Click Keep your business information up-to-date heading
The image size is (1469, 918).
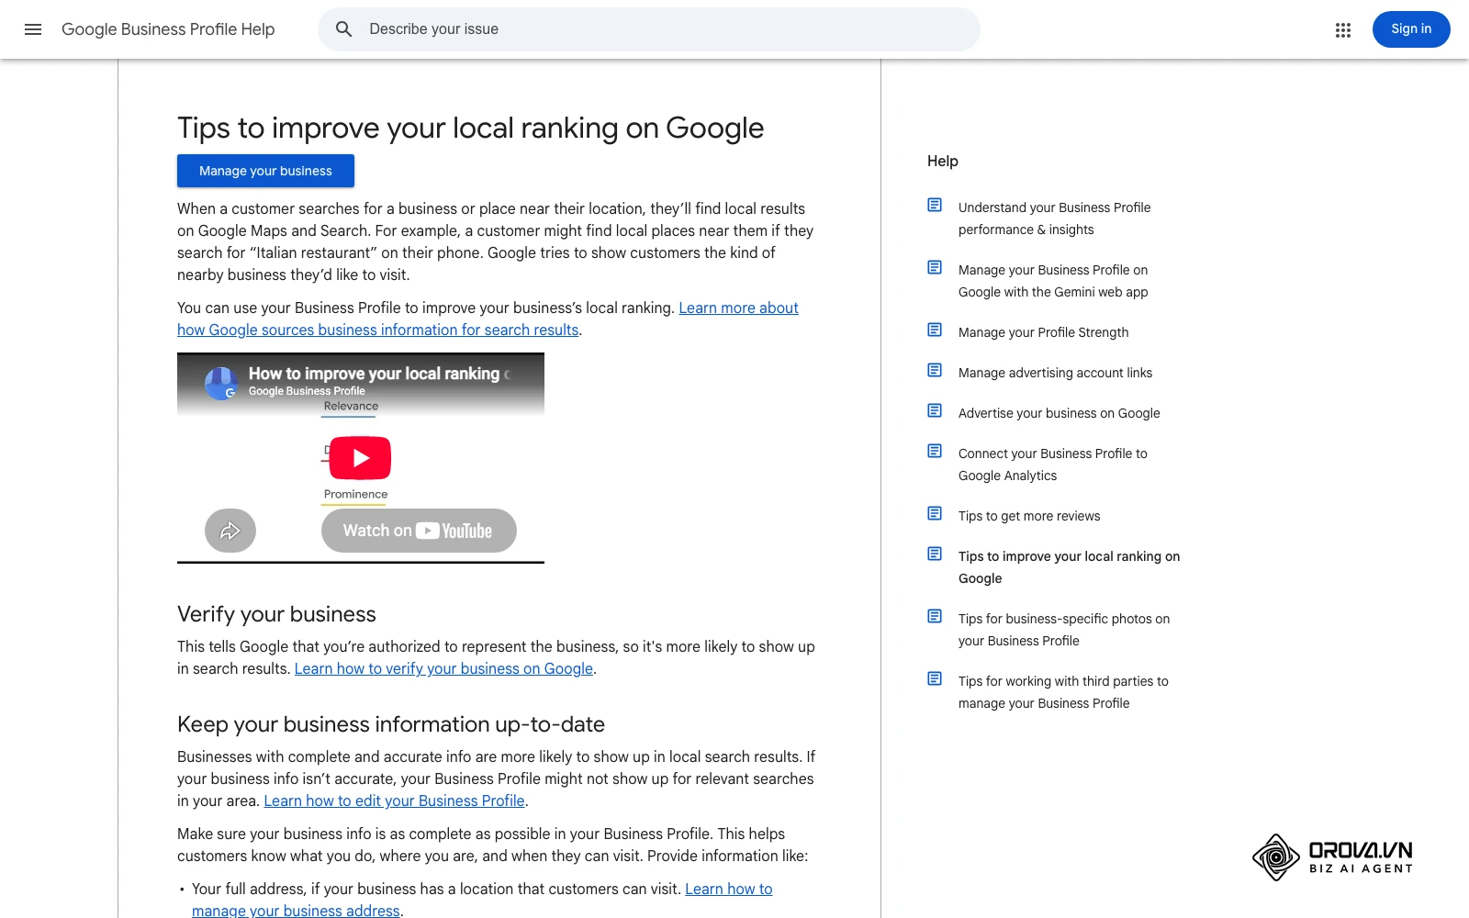point(390,724)
